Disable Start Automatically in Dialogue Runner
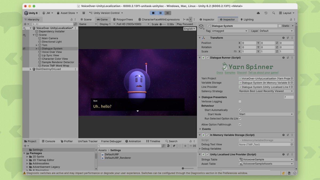This screenshot has height=180, width=320. [x=240, y=110]
